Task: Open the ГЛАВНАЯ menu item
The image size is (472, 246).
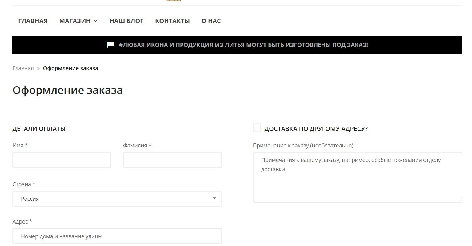Action: point(33,21)
